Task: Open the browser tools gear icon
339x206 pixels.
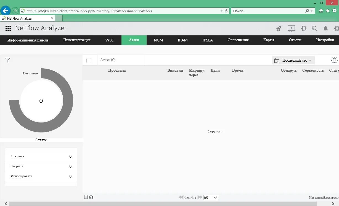Action: tap(335, 11)
